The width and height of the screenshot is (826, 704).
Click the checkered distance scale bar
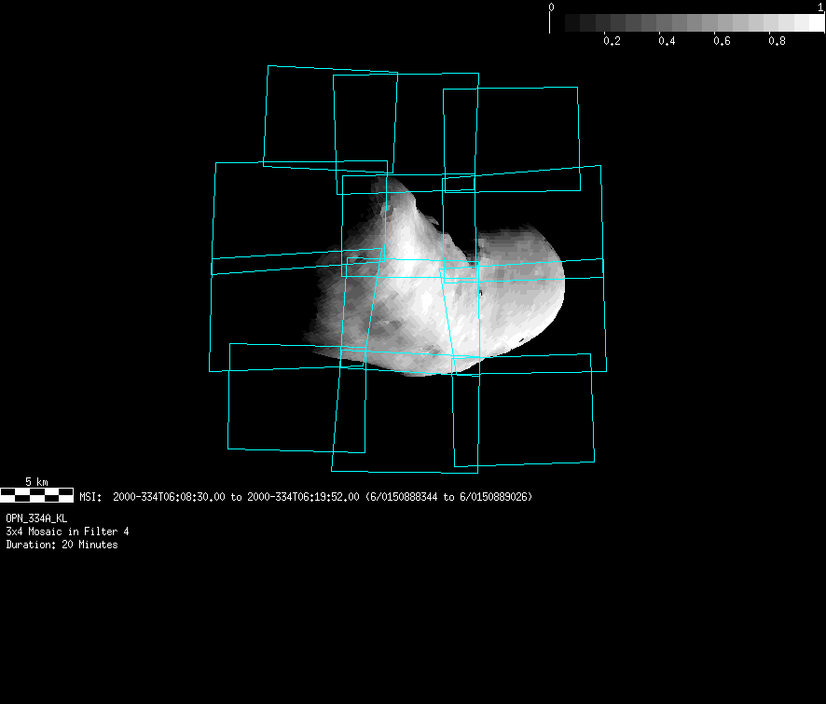coord(36,494)
